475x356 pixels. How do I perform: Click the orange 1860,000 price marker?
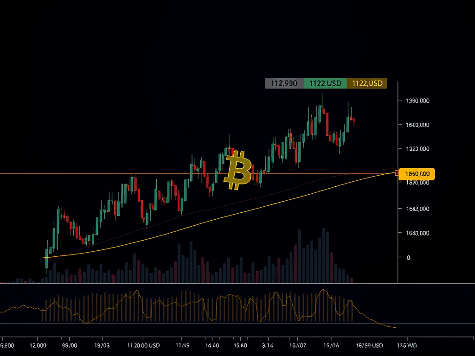(x=417, y=174)
